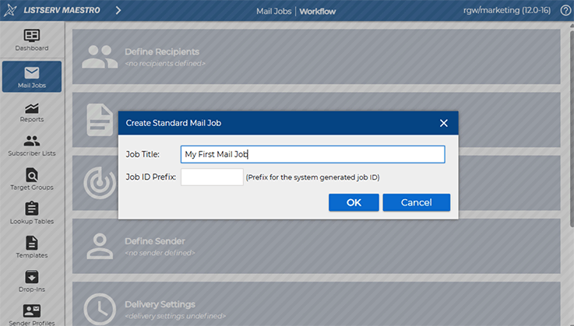Select the Mail Jobs envelope icon
The width and height of the screenshot is (574, 326).
(32, 73)
